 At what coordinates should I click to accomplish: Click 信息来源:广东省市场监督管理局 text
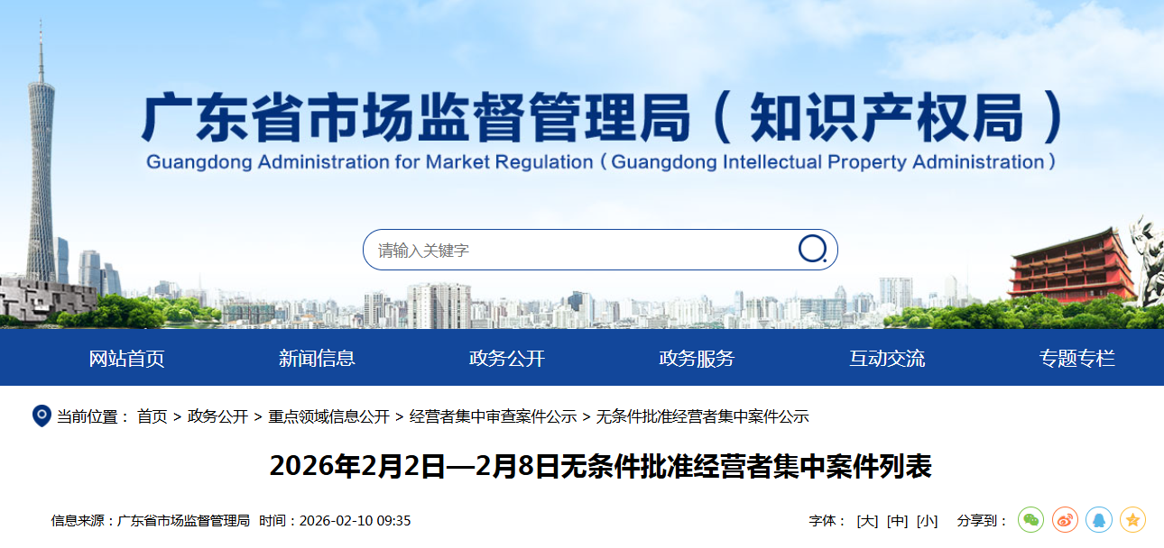tap(151, 521)
